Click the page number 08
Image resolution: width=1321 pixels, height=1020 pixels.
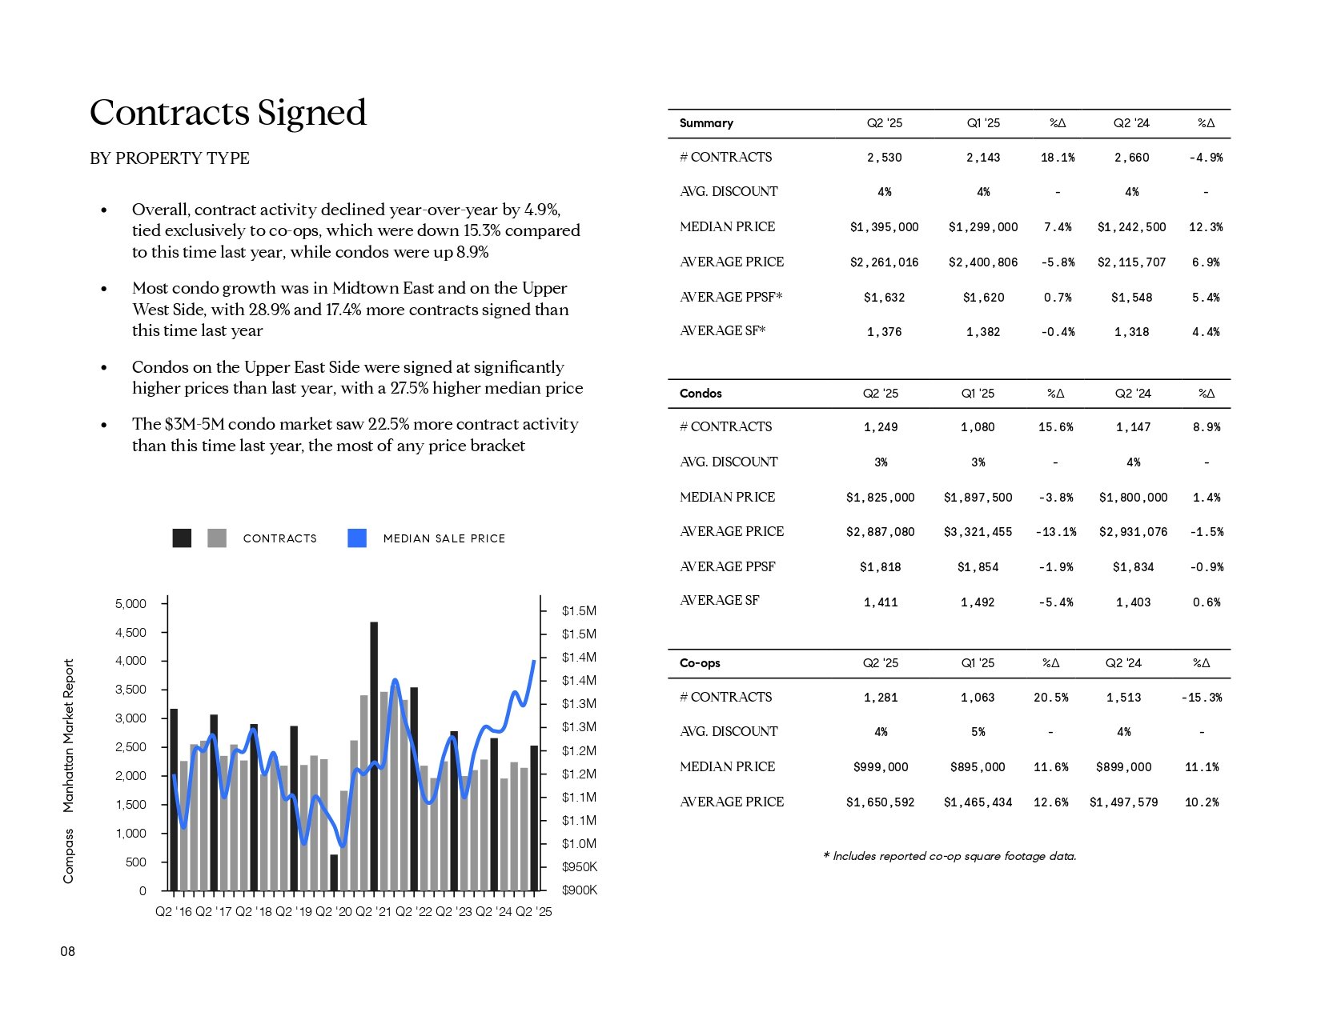68,951
